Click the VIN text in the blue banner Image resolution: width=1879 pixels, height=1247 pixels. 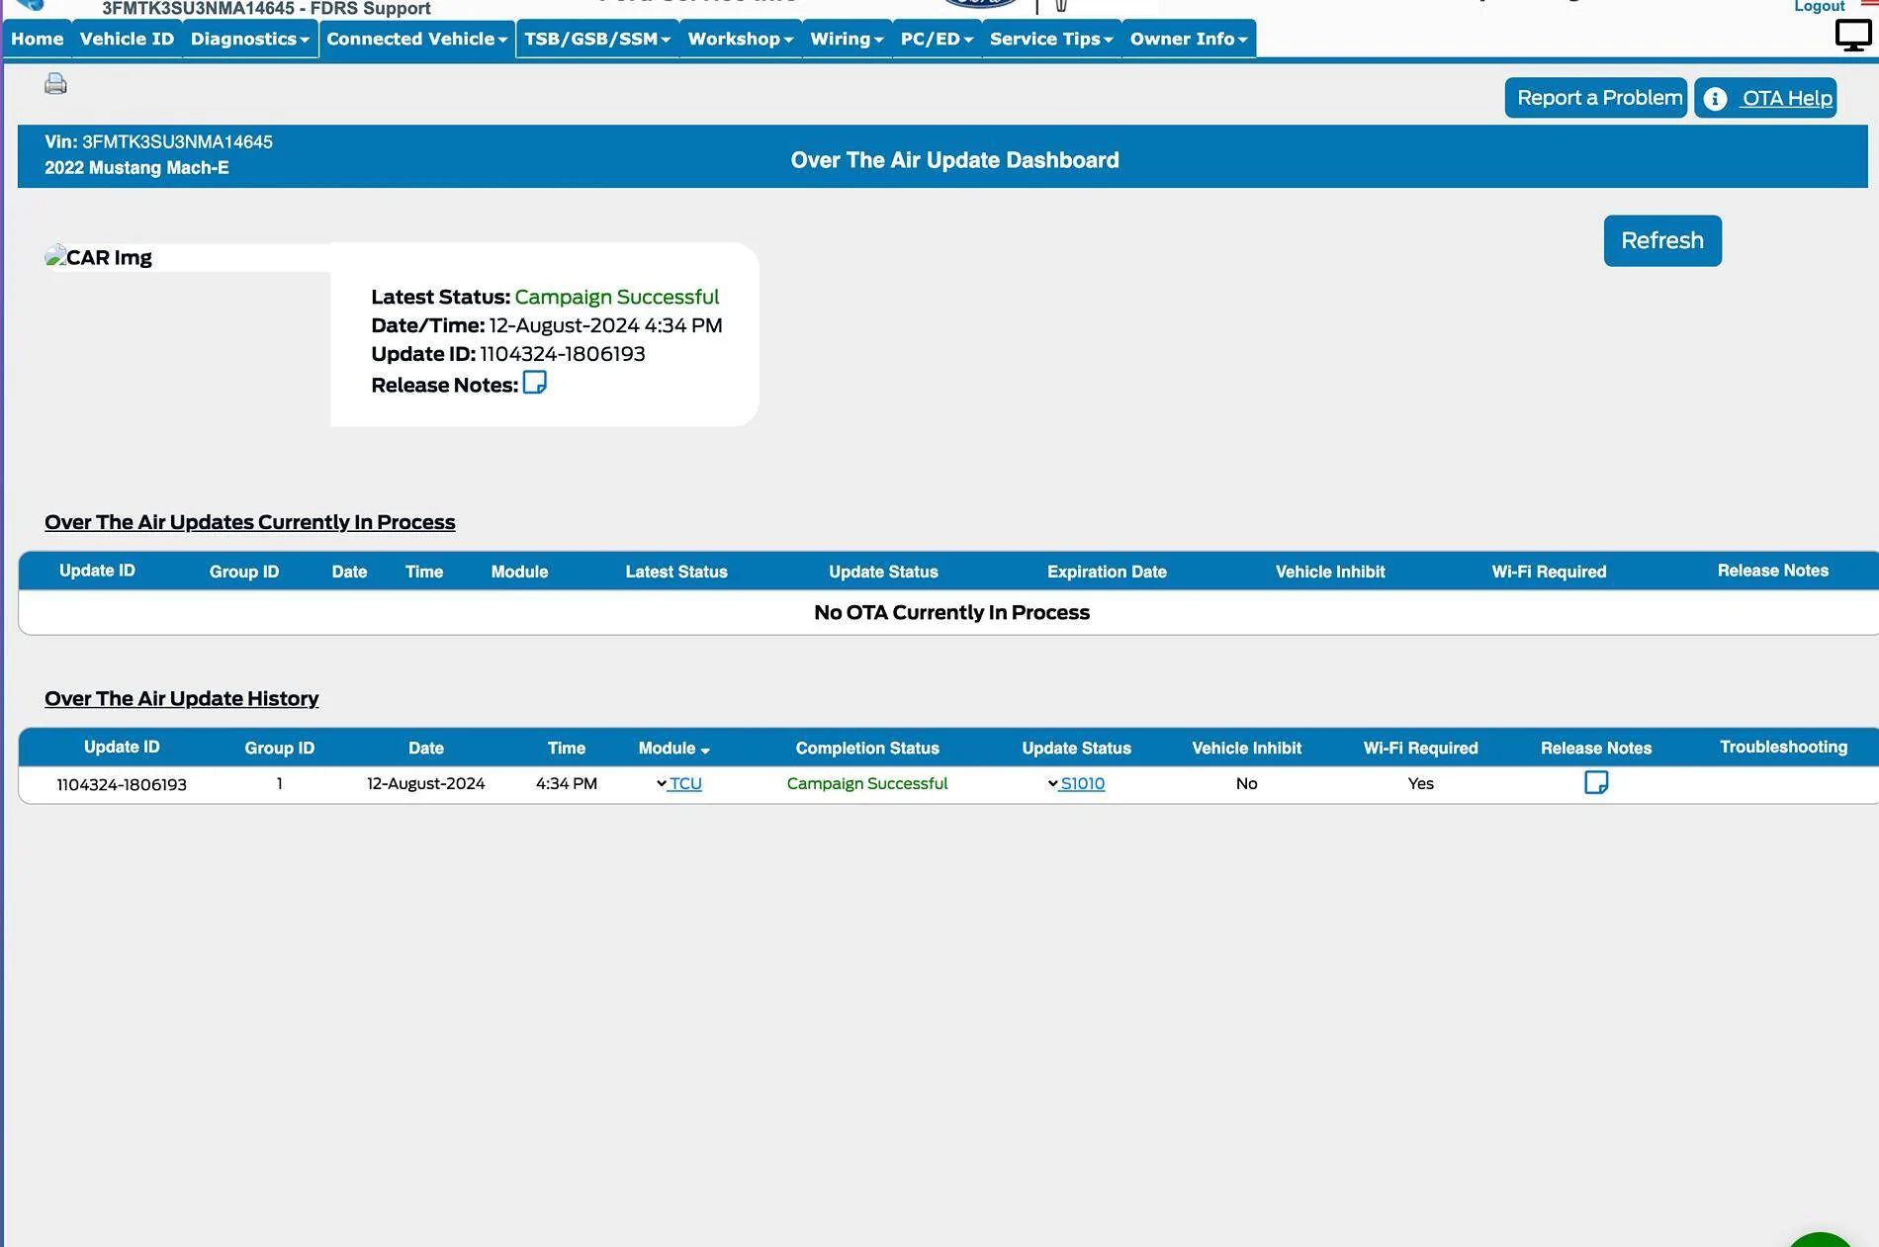[x=158, y=142]
